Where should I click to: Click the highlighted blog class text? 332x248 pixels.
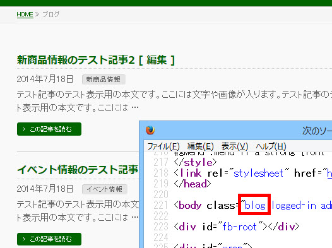pyautogui.click(x=255, y=206)
